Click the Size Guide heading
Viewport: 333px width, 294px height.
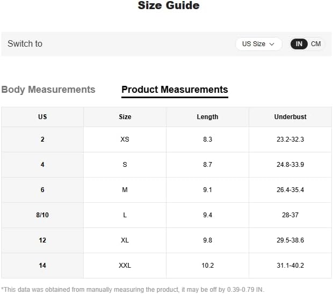[169, 5]
